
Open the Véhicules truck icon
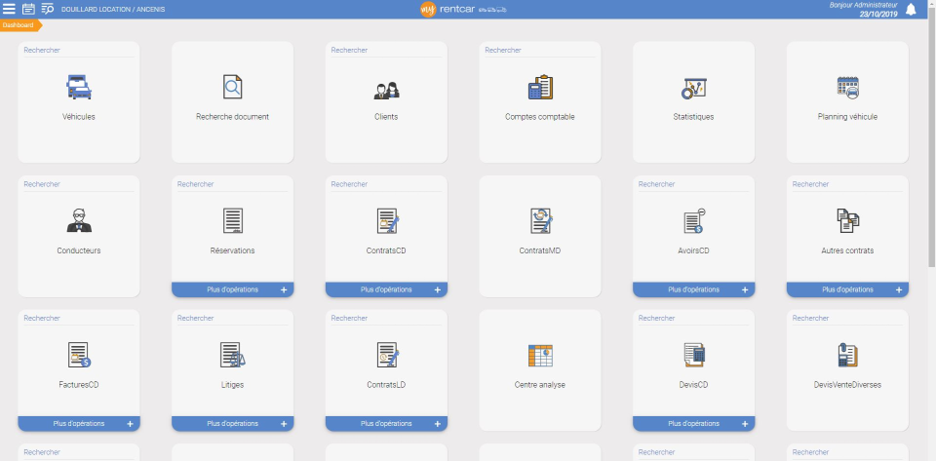79,87
